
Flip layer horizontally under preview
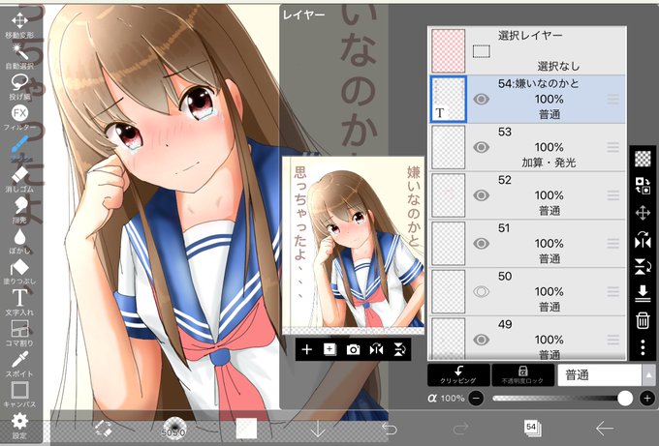(x=376, y=349)
